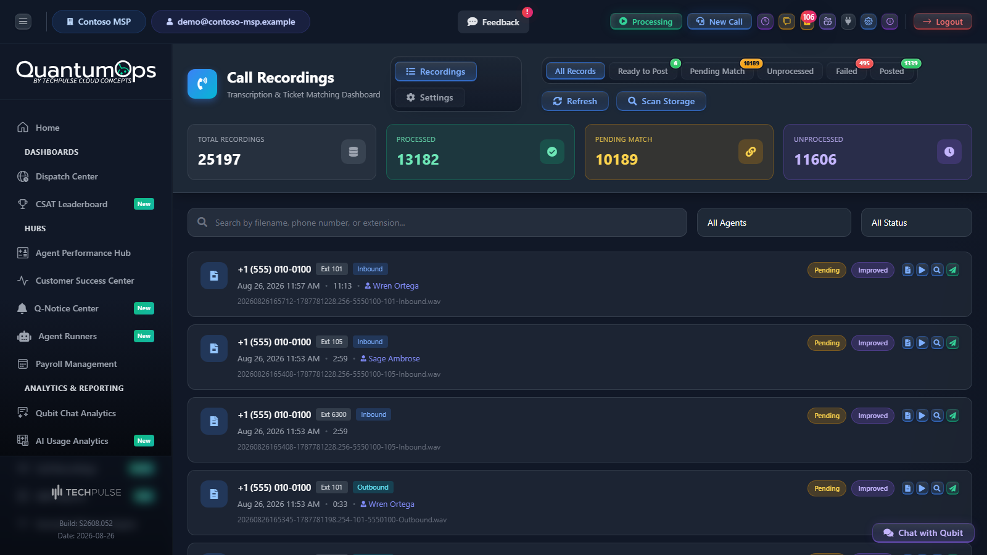Open the gear settings icon in the top bar
The height and width of the screenshot is (555, 987).
(x=869, y=22)
